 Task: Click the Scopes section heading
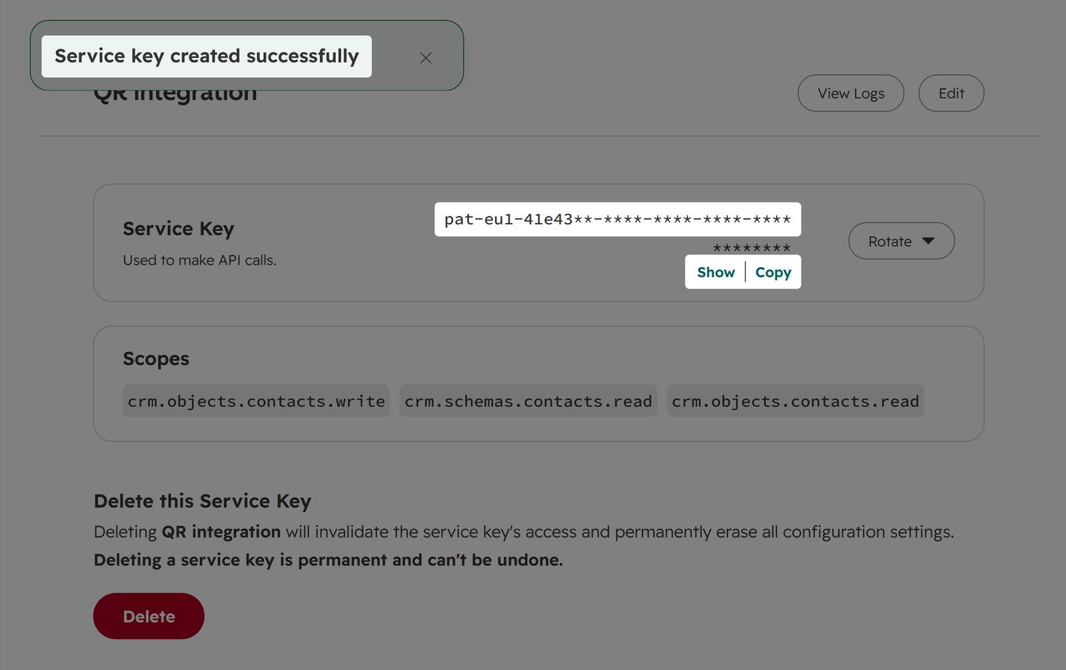pos(156,359)
